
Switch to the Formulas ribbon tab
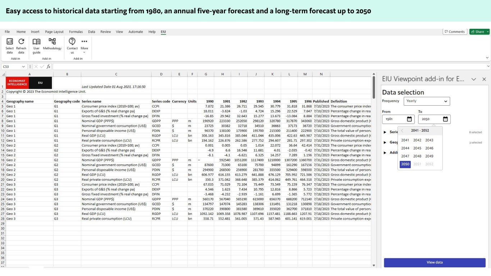pos(76,32)
